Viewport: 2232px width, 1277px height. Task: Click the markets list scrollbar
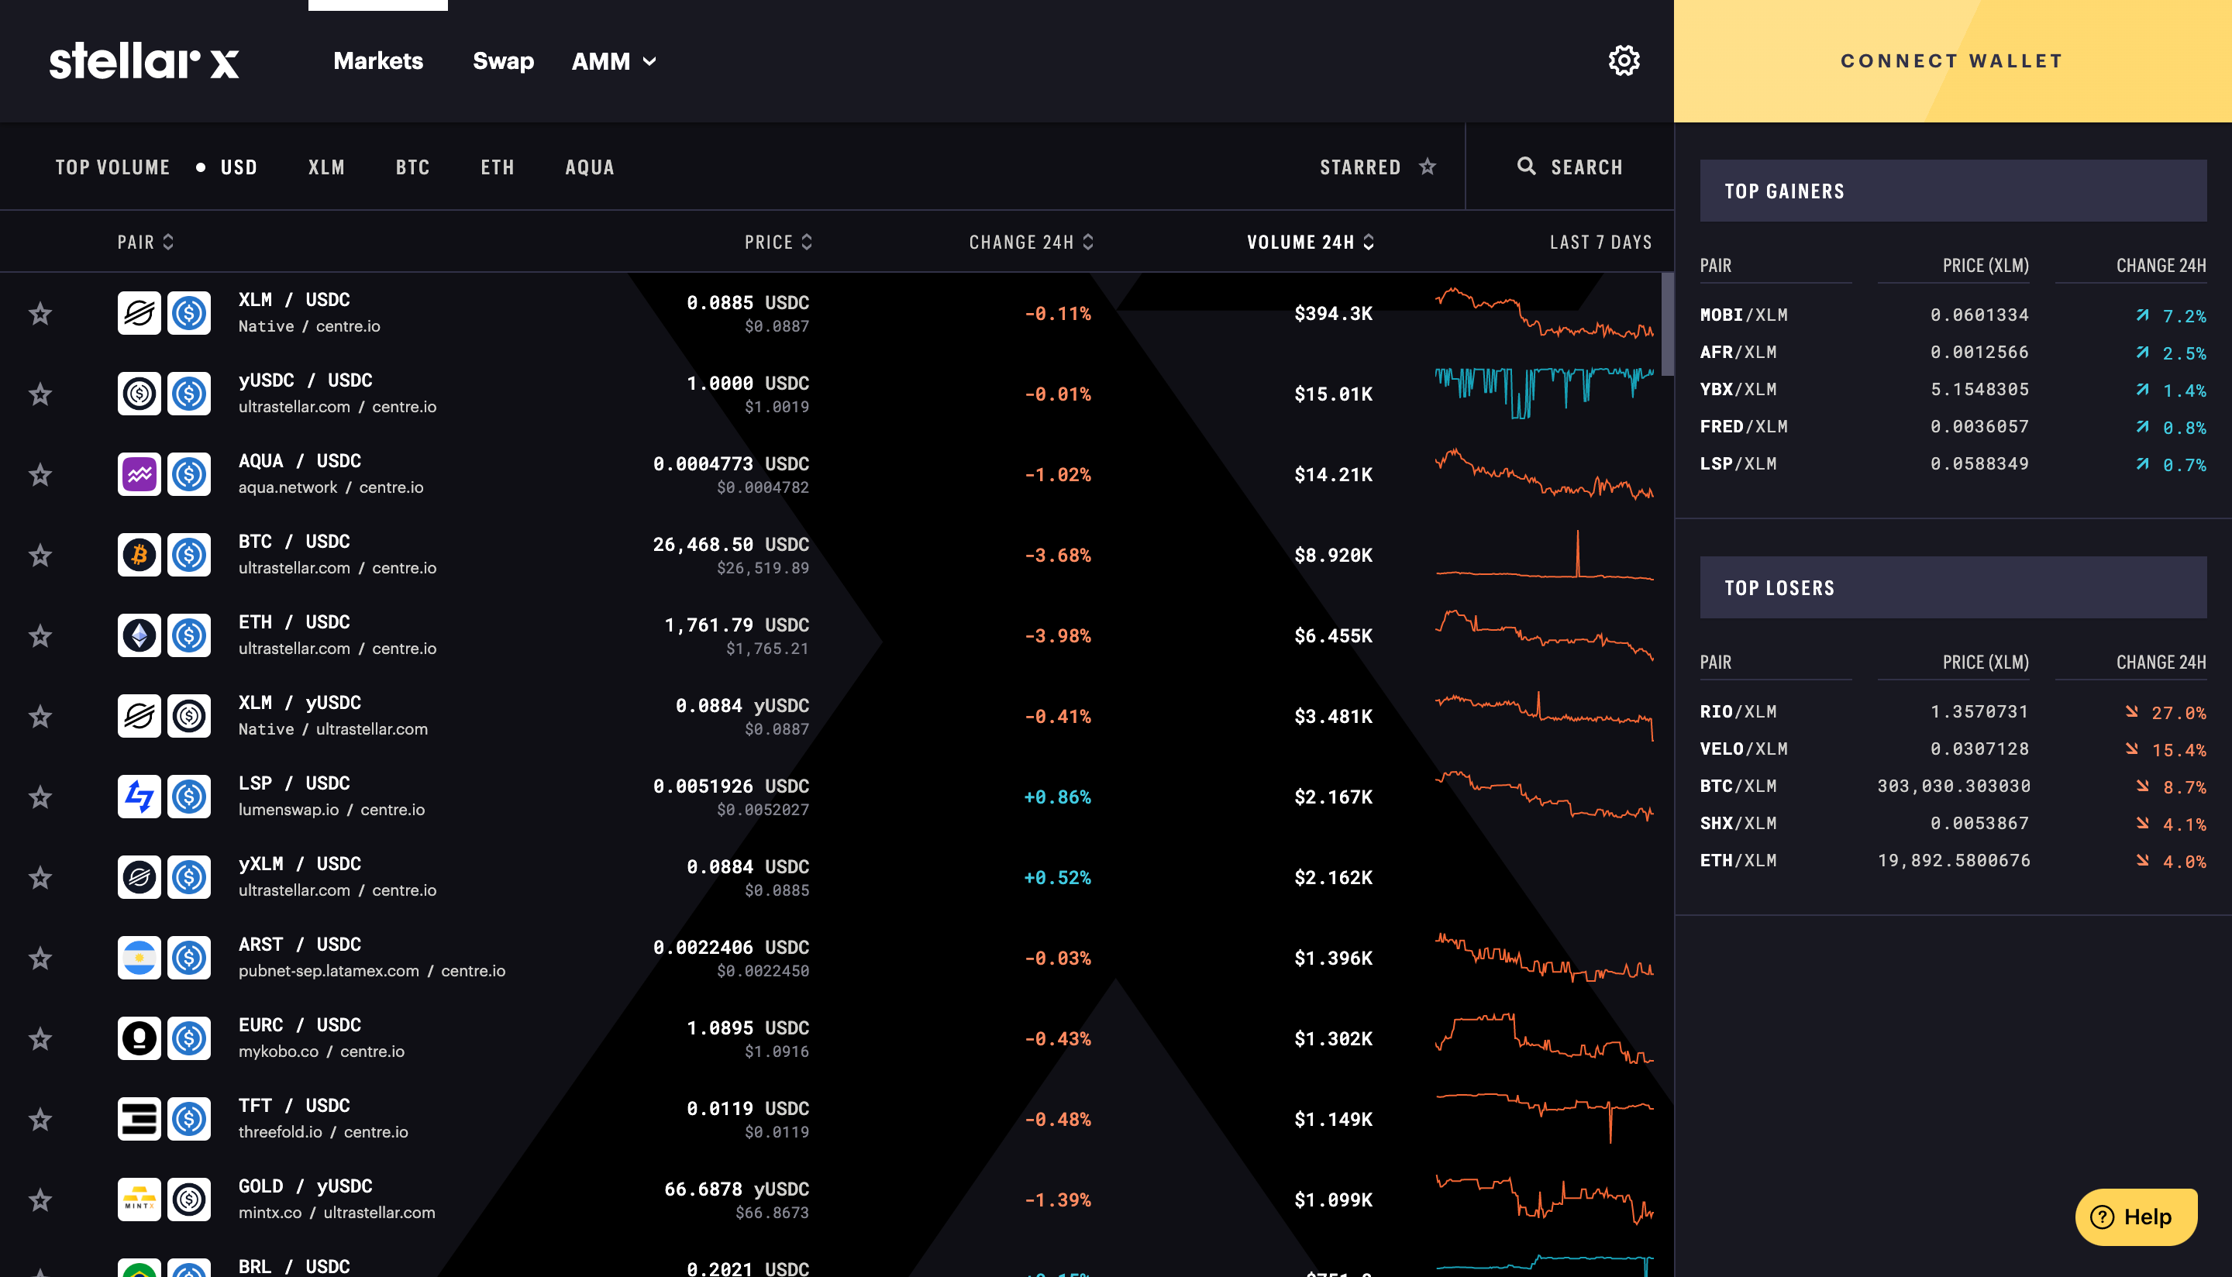pyautogui.click(x=1667, y=325)
